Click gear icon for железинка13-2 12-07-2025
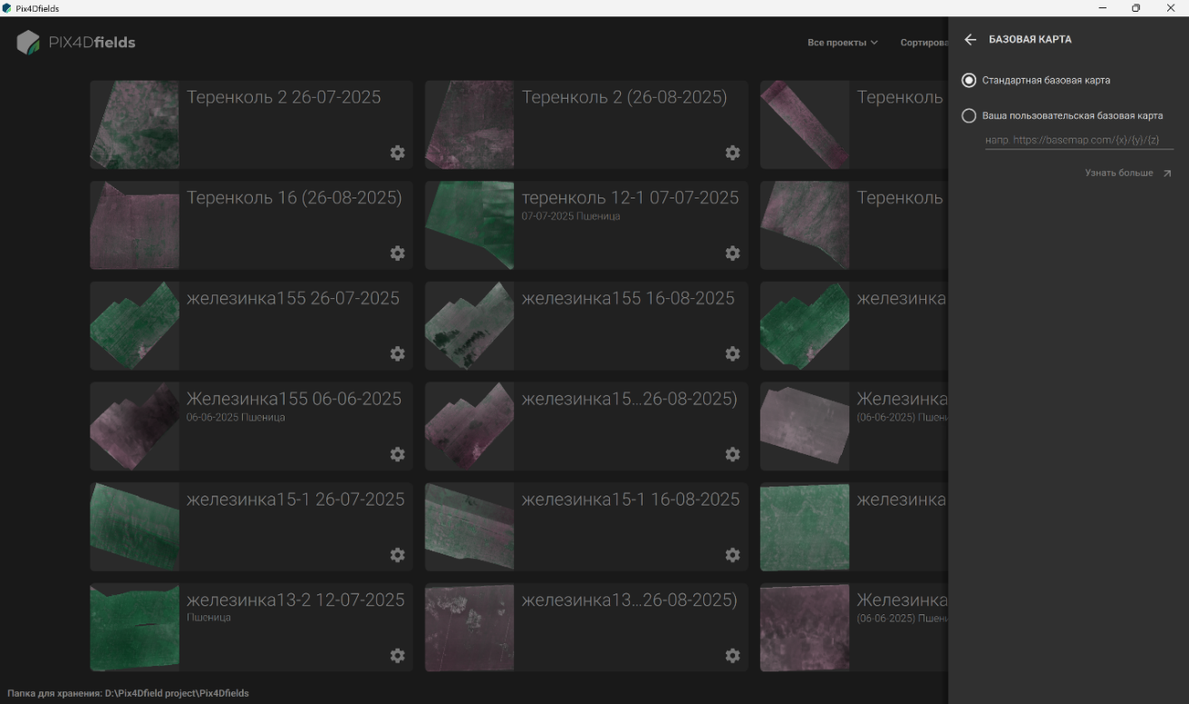 (397, 656)
